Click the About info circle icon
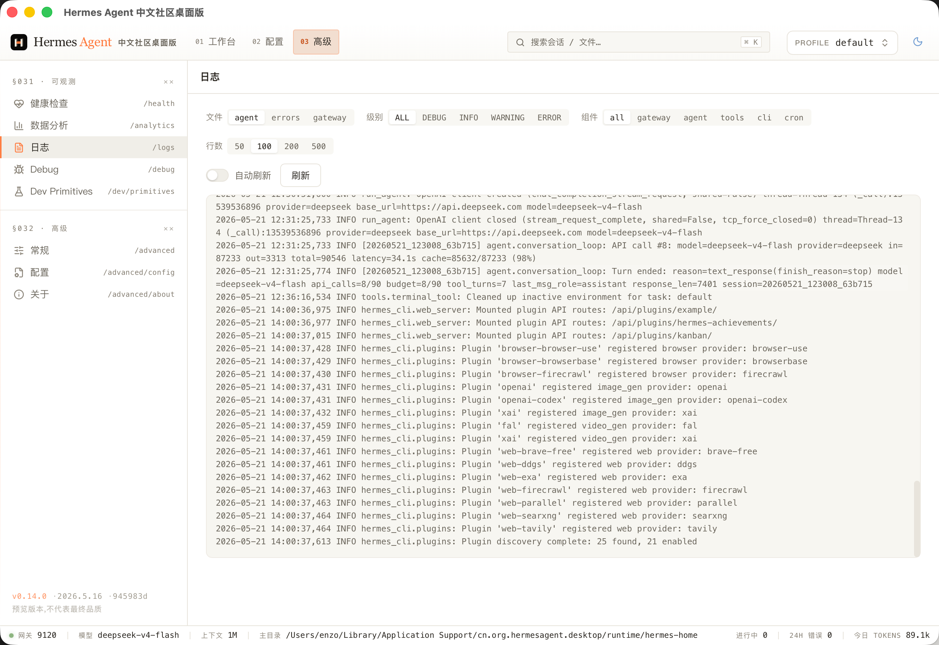The image size is (939, 645). click(x=19, y=294)
